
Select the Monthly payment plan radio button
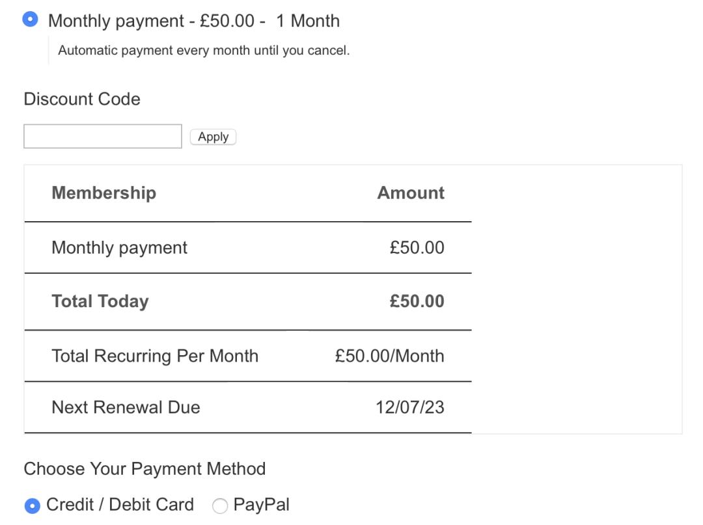click(x=30, y=20)
